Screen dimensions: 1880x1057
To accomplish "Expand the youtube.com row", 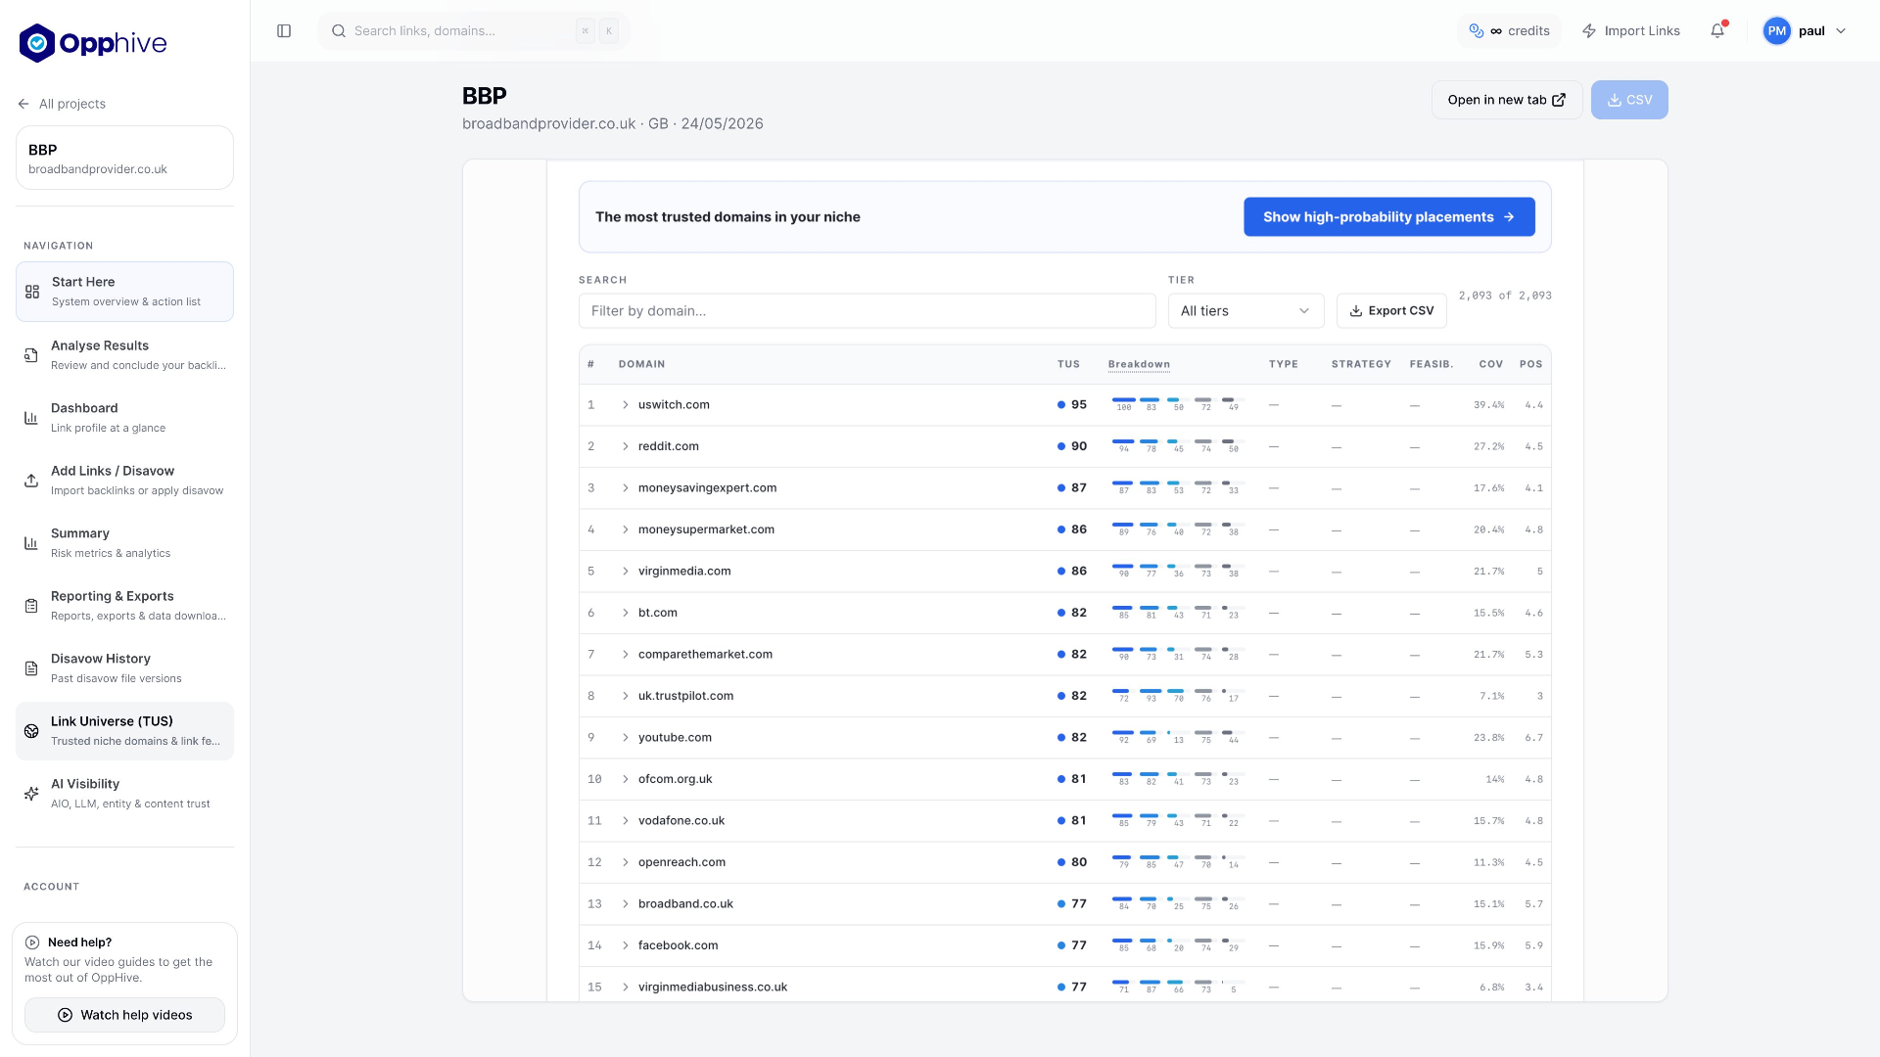I will tap(626, 738).
